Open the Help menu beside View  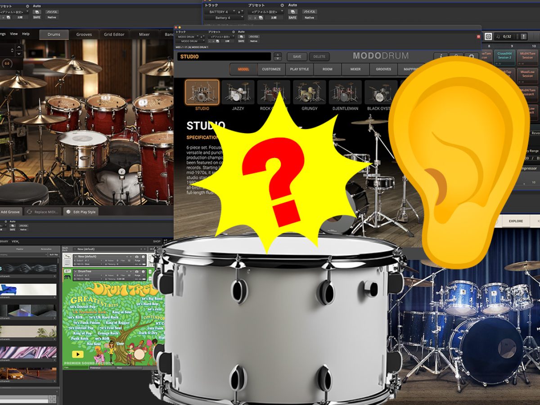point(26,34)
